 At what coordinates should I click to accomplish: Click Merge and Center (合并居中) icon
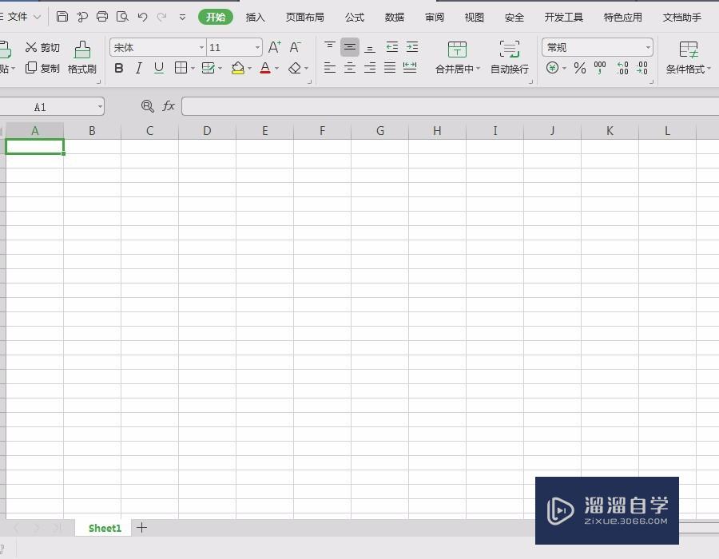click(x=457, y=49)
